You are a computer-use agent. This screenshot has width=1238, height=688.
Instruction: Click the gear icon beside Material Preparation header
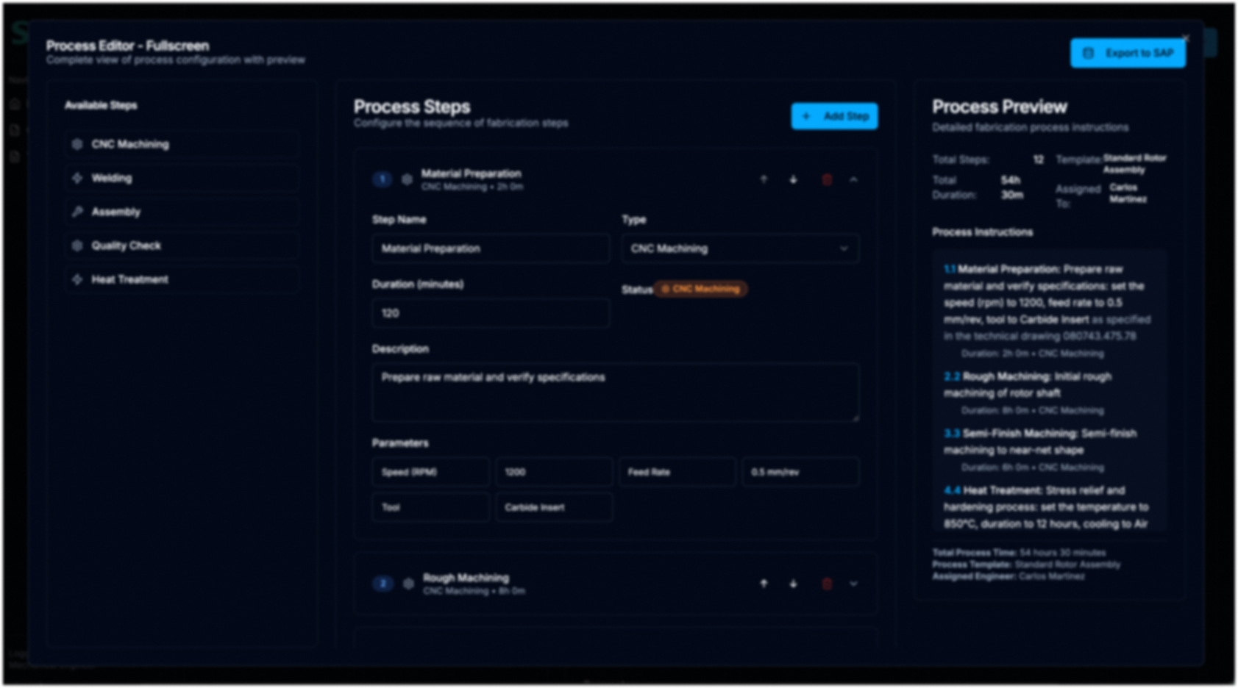(x=407, y=179)
